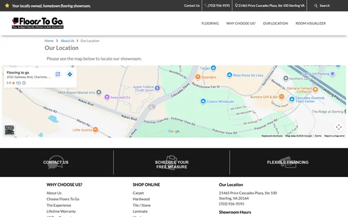Click the top bar address 21465 Price Cascades Plaza
The width and height of the screenshot is (348, 217).
(x=271, y=6)
